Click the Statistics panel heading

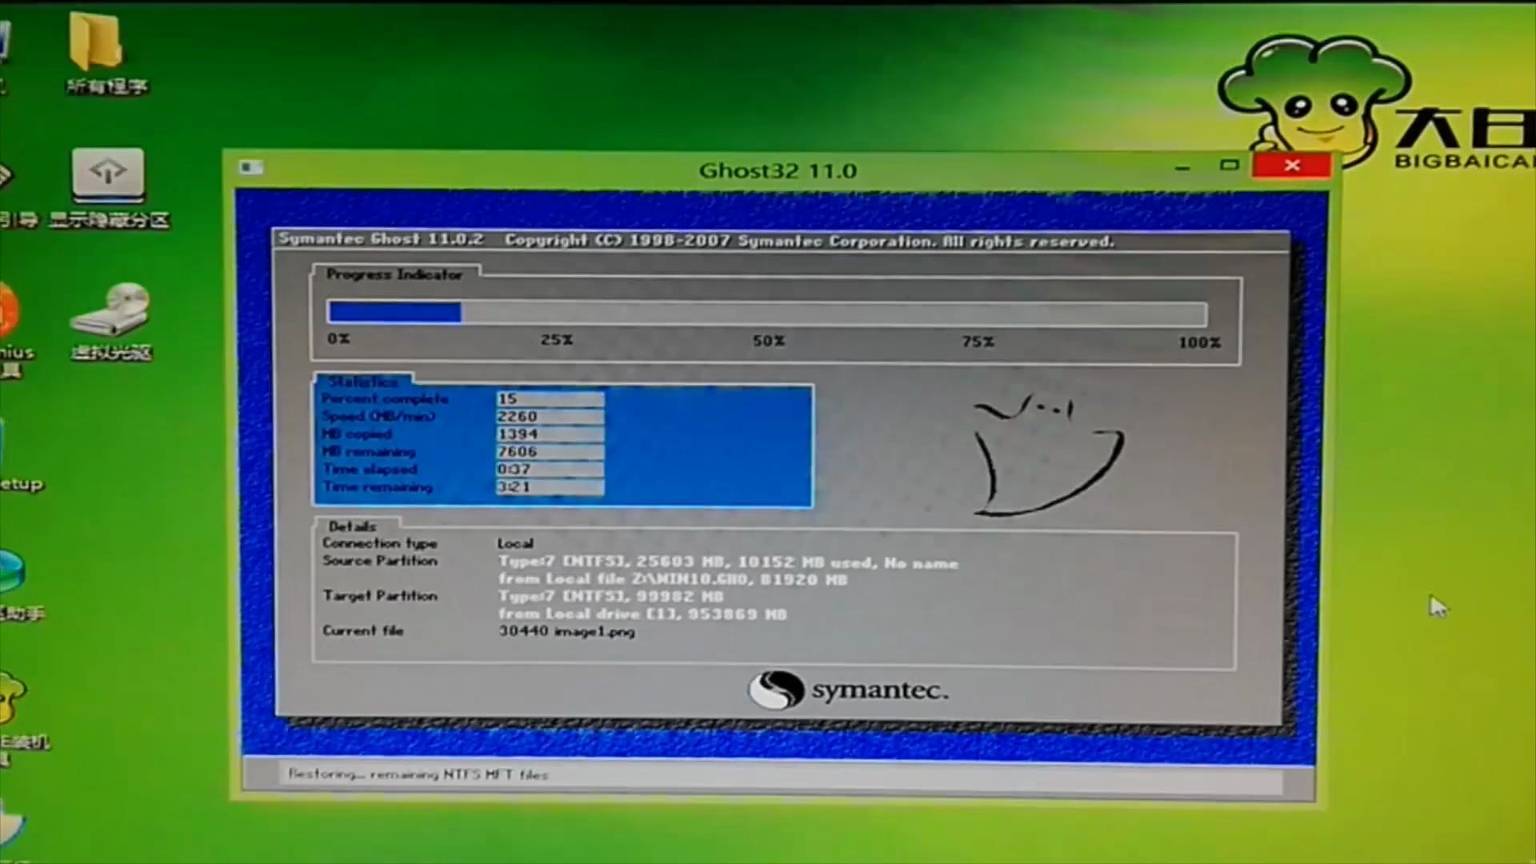coord(363,382)
